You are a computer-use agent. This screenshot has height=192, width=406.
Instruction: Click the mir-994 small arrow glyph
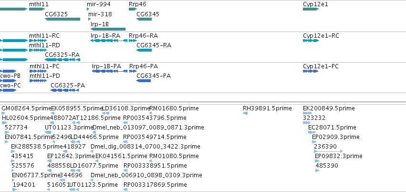point(88,9)
